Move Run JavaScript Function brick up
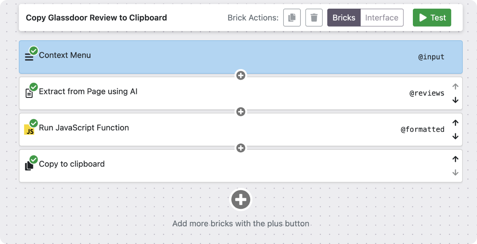Image resolution: width=477 pixels, height=244 pixels. [455, 123]
